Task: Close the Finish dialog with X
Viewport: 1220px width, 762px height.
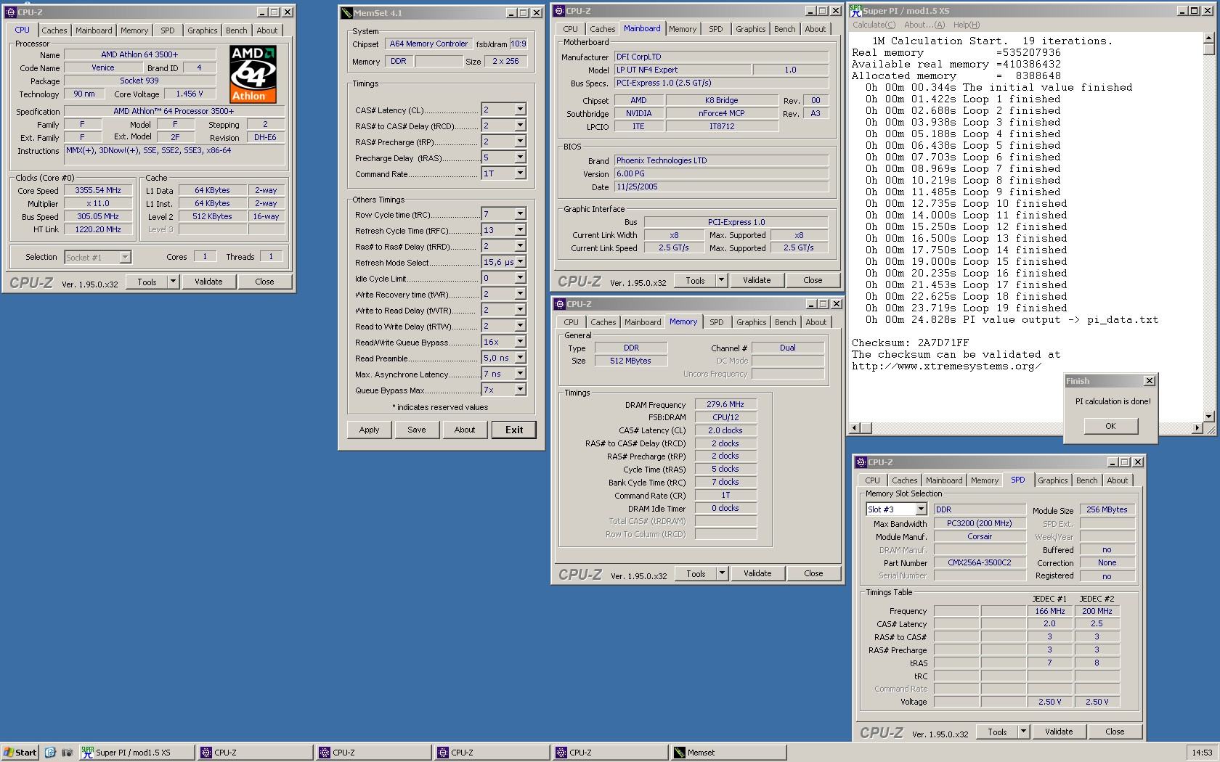Action: 1149,381
